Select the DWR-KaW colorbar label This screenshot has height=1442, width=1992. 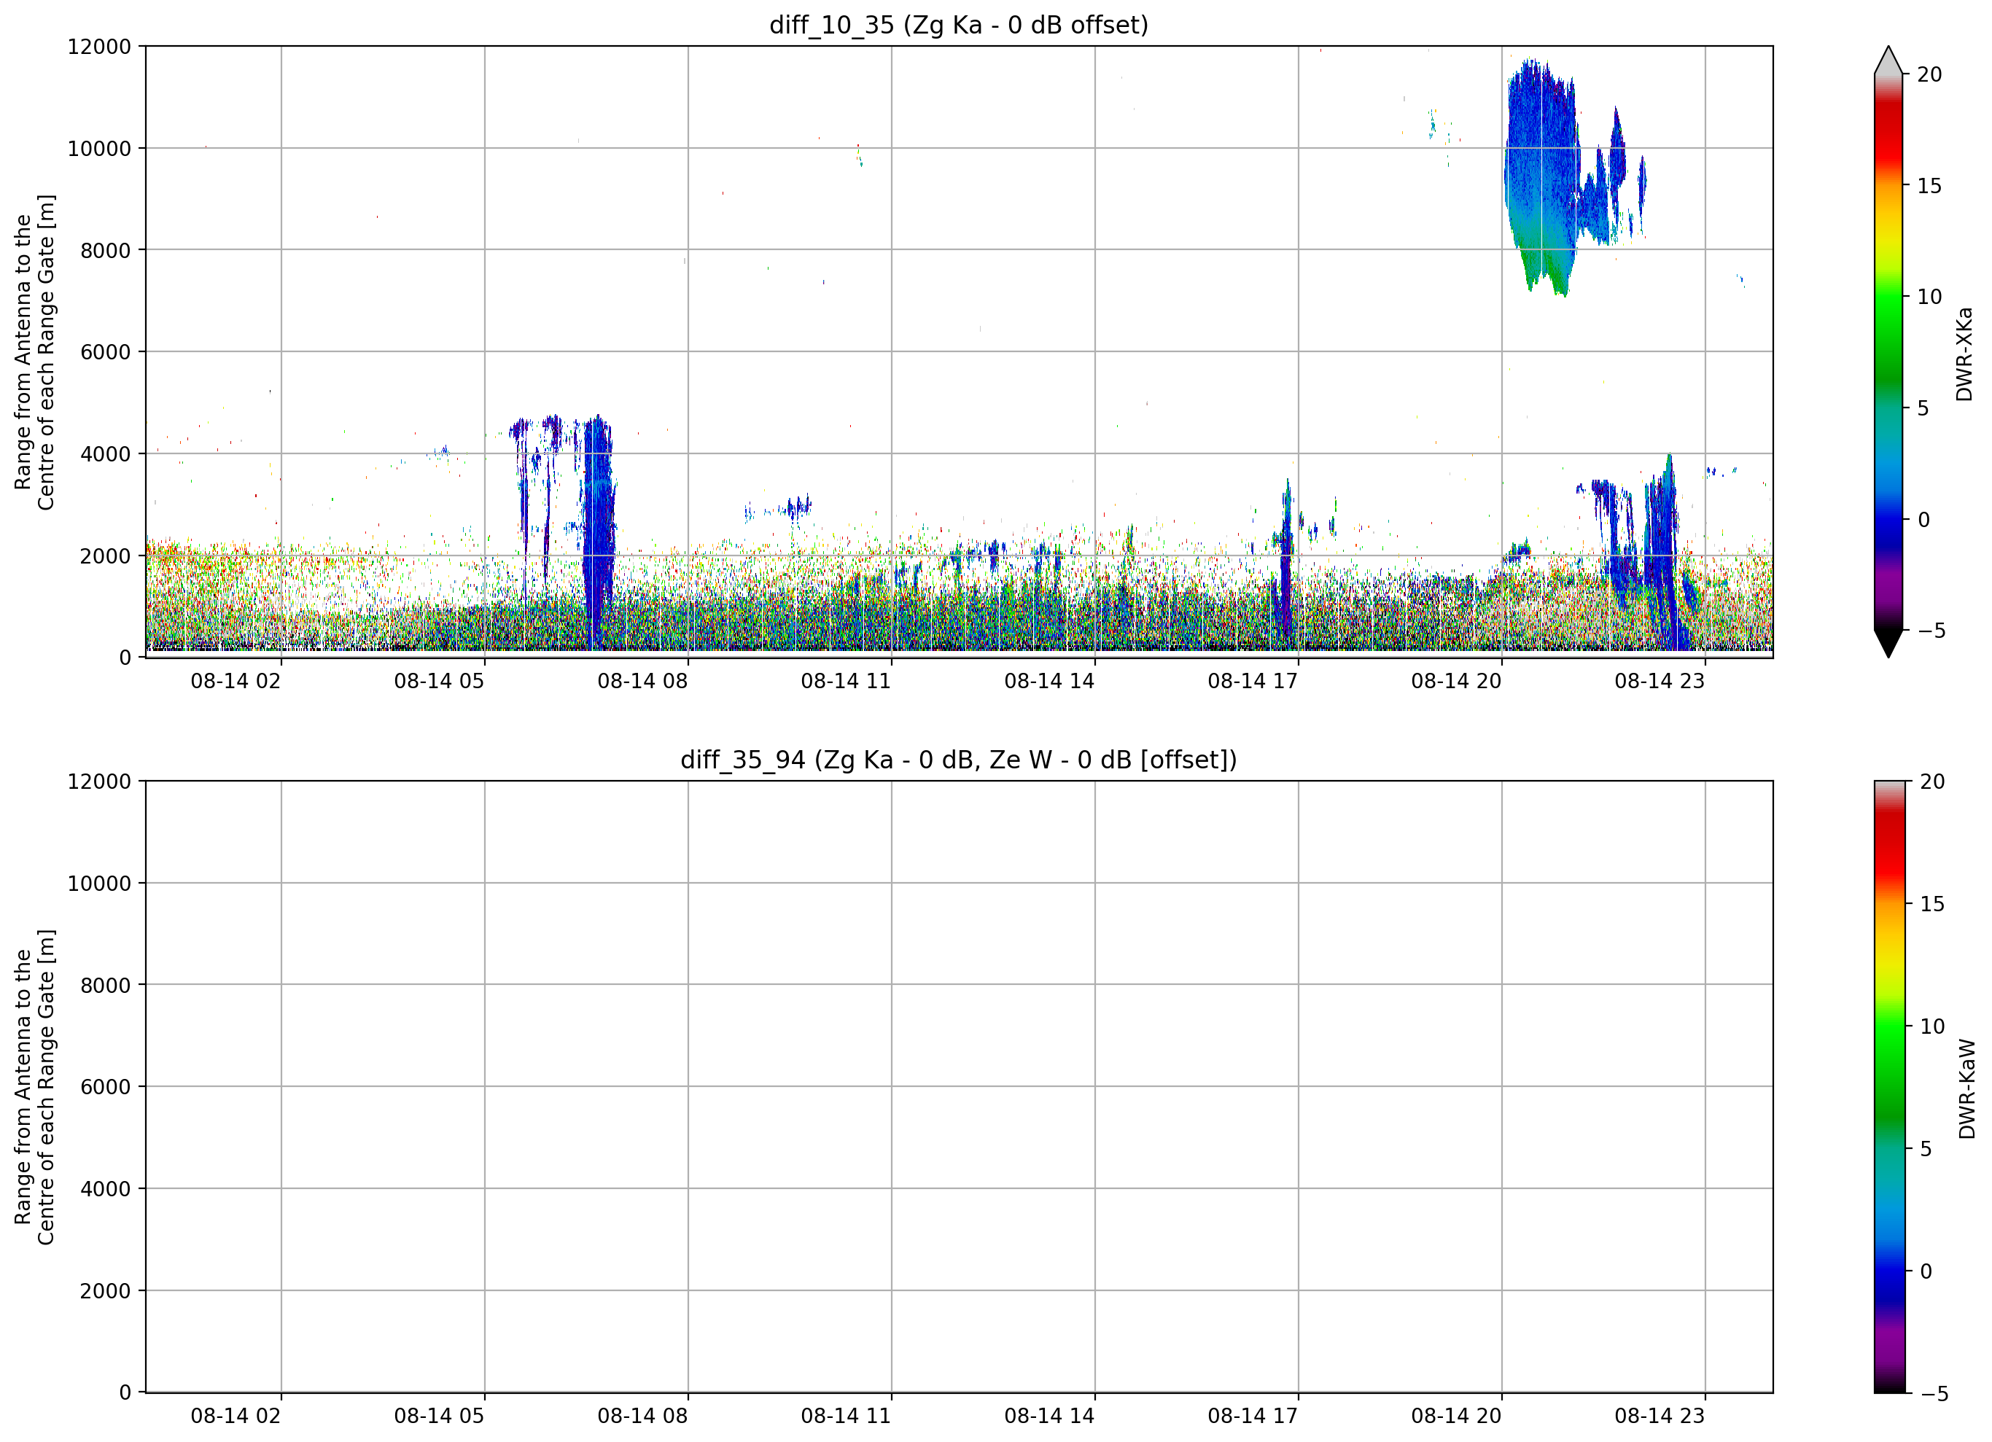coord(1967,1089)
